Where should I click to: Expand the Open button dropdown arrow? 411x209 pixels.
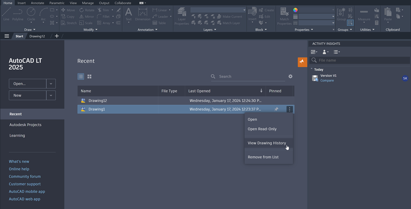(x=51, y=84)
